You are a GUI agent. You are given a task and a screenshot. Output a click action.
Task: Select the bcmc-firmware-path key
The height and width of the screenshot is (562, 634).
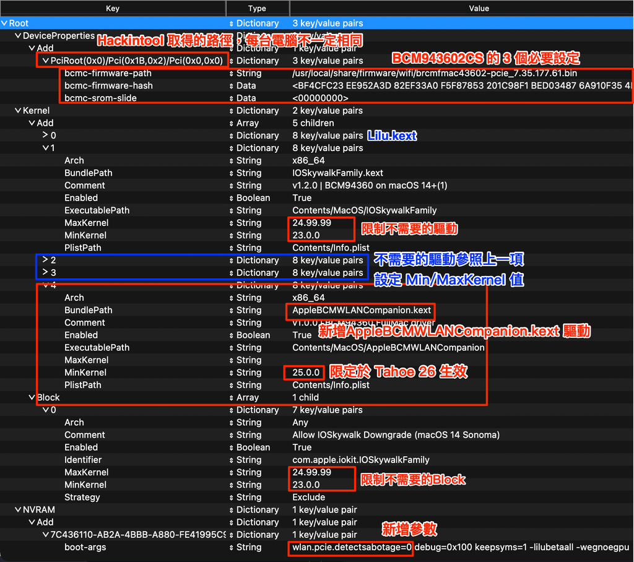pos(108,73)
